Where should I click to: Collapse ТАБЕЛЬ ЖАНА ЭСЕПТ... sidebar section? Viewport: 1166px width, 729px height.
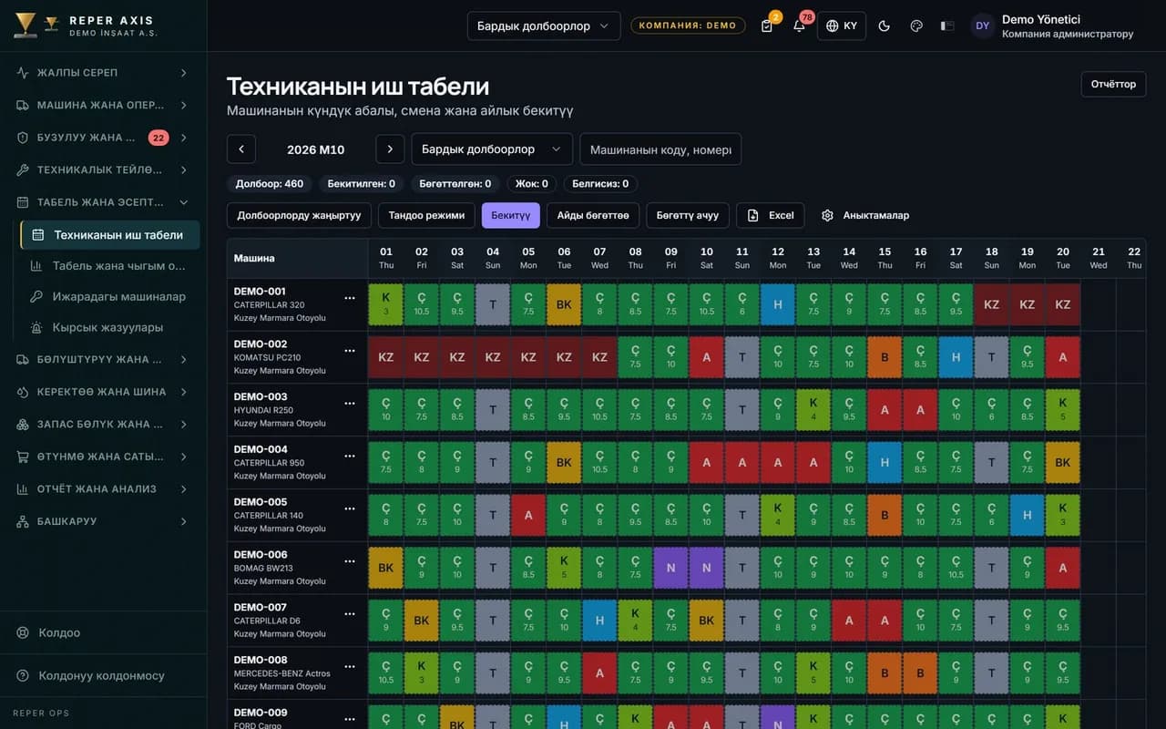pos(103,202)
